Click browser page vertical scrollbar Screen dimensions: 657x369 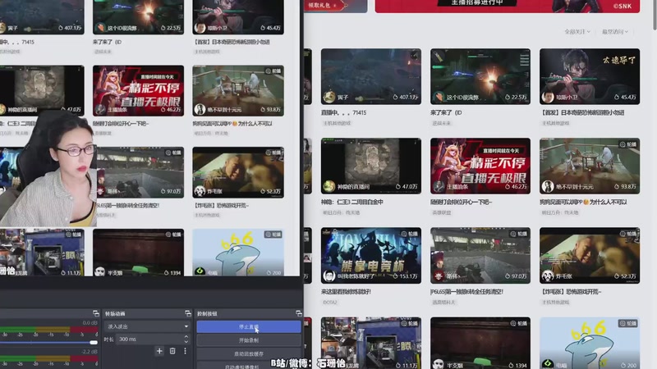(654, 15)
